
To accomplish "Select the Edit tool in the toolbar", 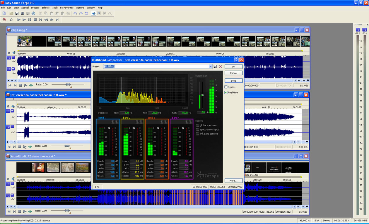I will coord(94,13).
